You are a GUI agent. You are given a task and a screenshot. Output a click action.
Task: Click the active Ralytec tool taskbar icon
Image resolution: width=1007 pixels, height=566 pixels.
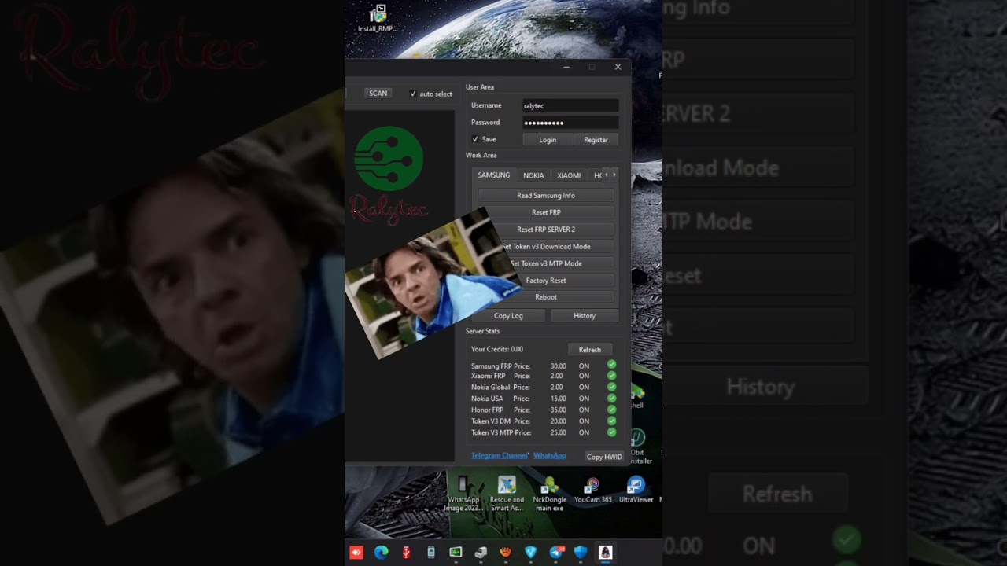pos(605,553)
